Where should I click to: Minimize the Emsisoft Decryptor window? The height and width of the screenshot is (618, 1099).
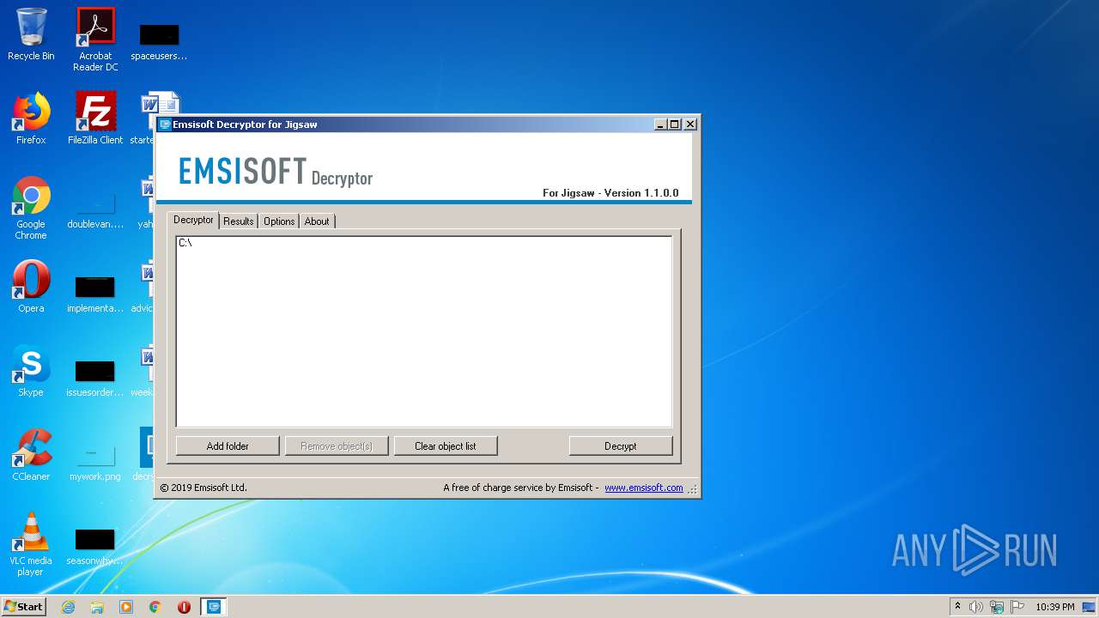pyautogui.click(x=660, y=124)
